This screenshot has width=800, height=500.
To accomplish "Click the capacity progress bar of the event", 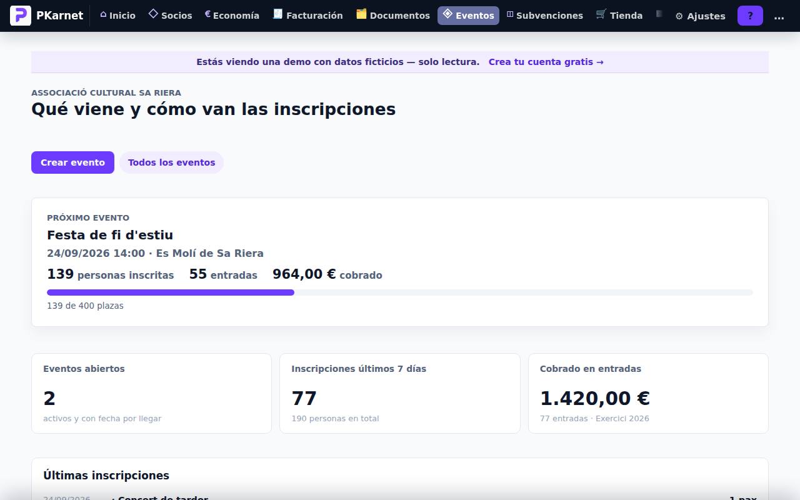I will (x=400, y=292).
